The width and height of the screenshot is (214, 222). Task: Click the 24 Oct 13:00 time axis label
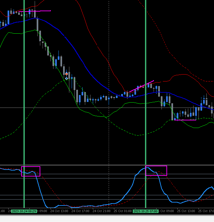[59, 211]
